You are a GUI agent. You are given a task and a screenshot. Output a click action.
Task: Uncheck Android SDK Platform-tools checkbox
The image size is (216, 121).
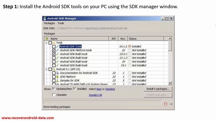tap(54, 50)
